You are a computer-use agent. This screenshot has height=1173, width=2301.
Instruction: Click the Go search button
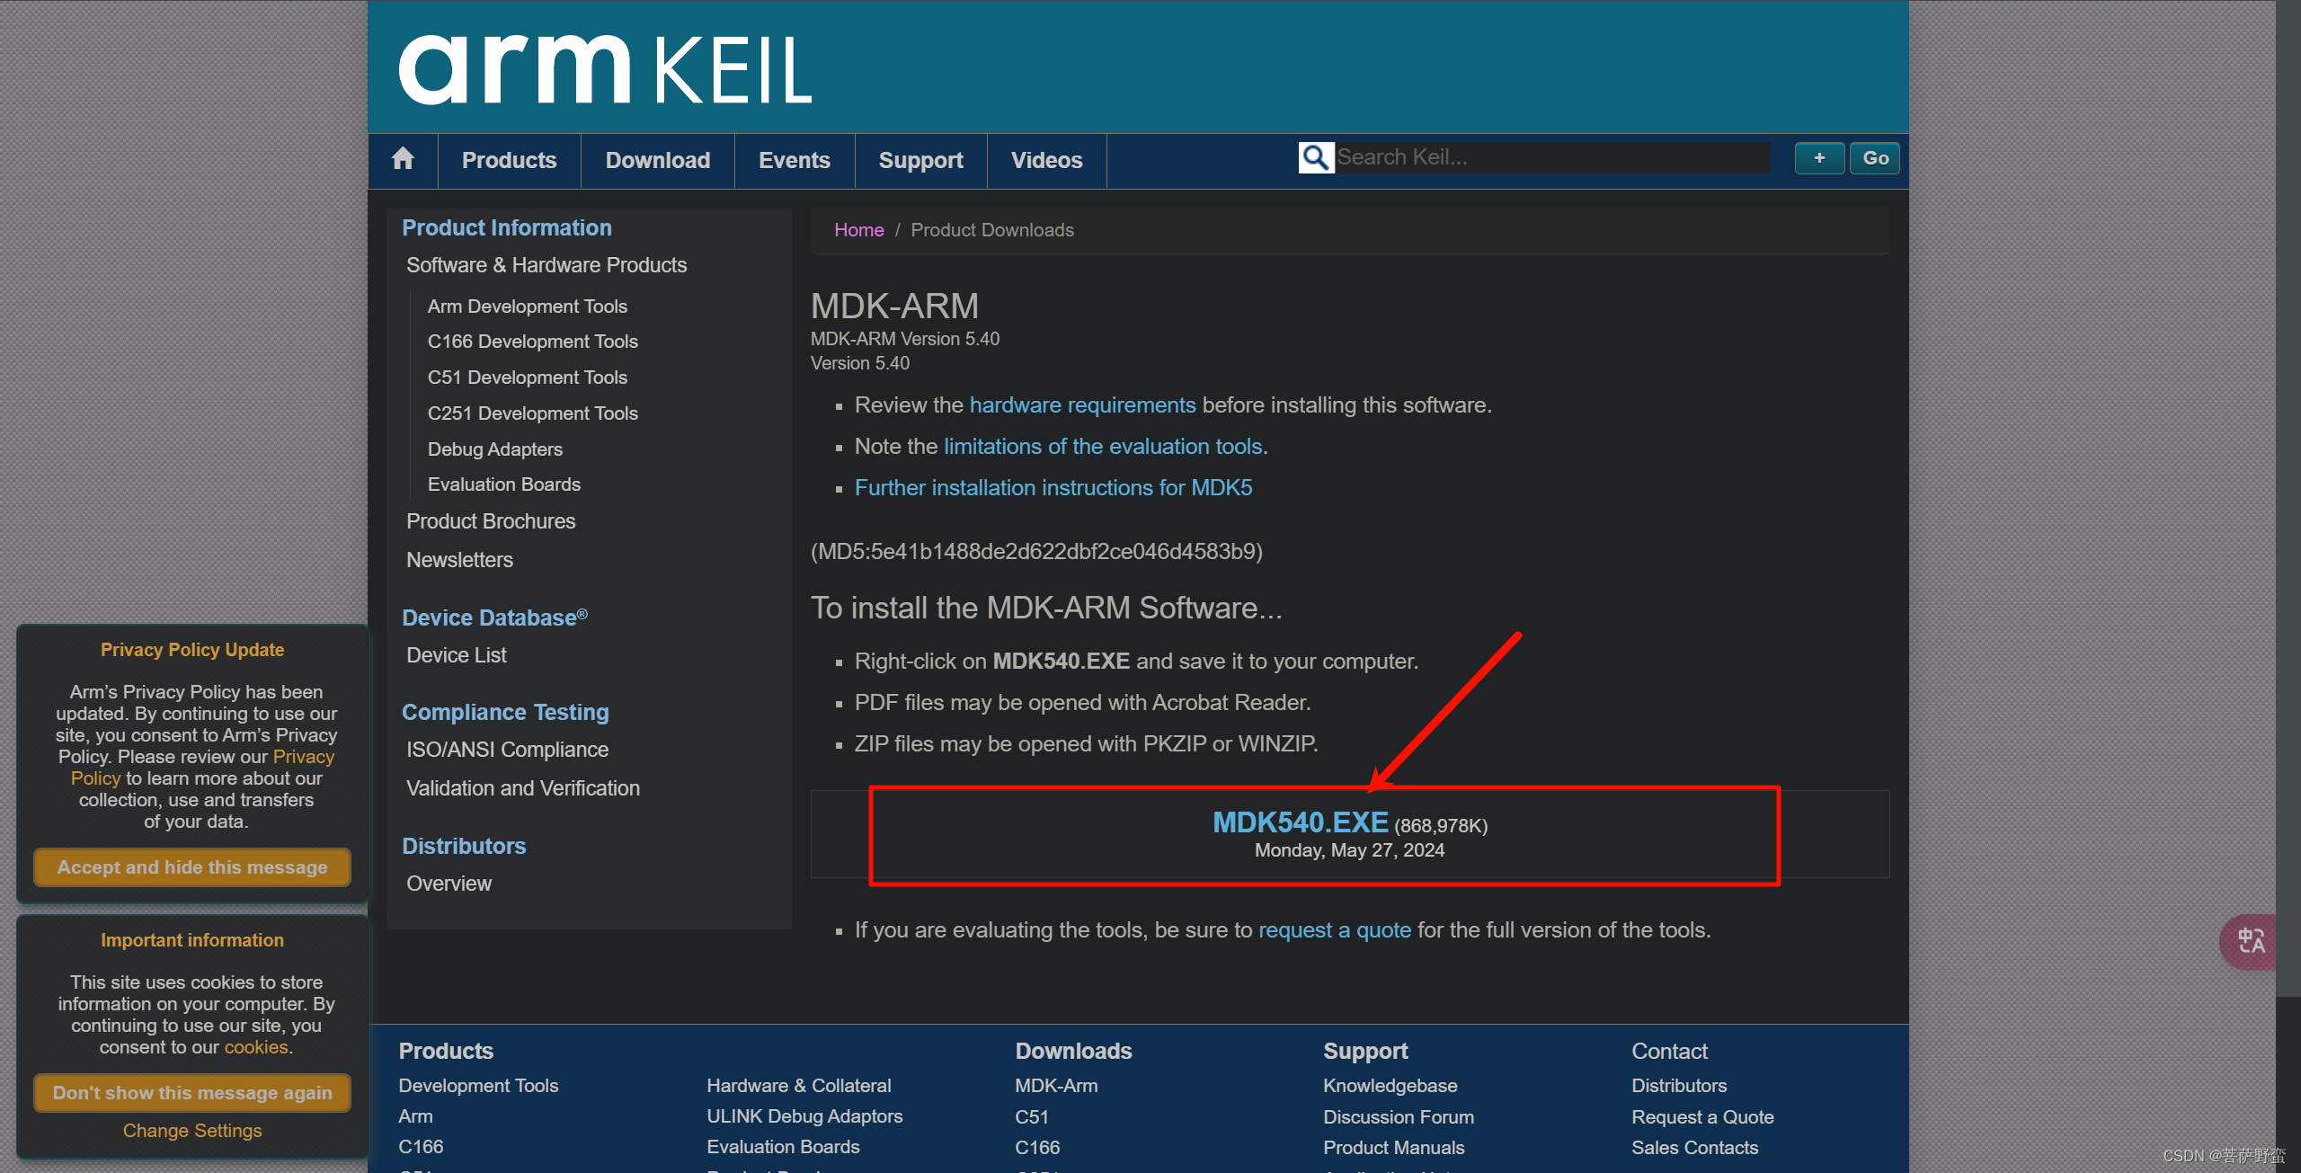tap(1875, 158)
